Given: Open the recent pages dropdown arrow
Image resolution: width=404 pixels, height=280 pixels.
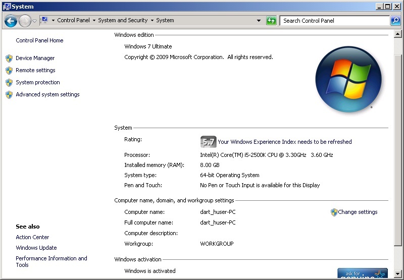Looking at the screenshot, I should tap(34, 21).
